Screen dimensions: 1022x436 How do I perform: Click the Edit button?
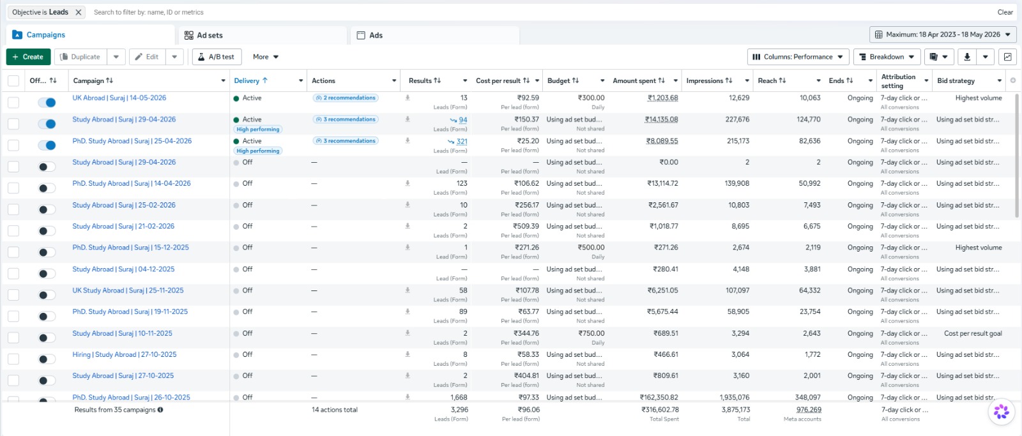pos(147,57)
